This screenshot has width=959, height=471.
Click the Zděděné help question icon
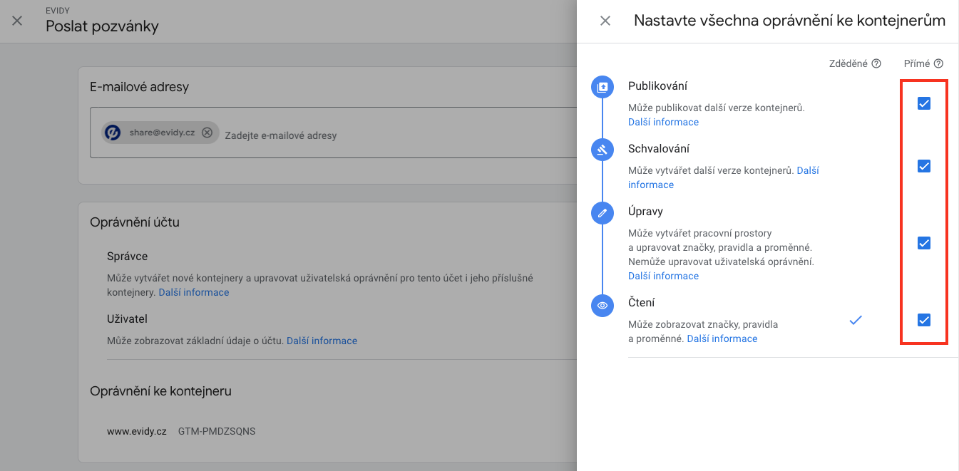(x=876, y=63)
